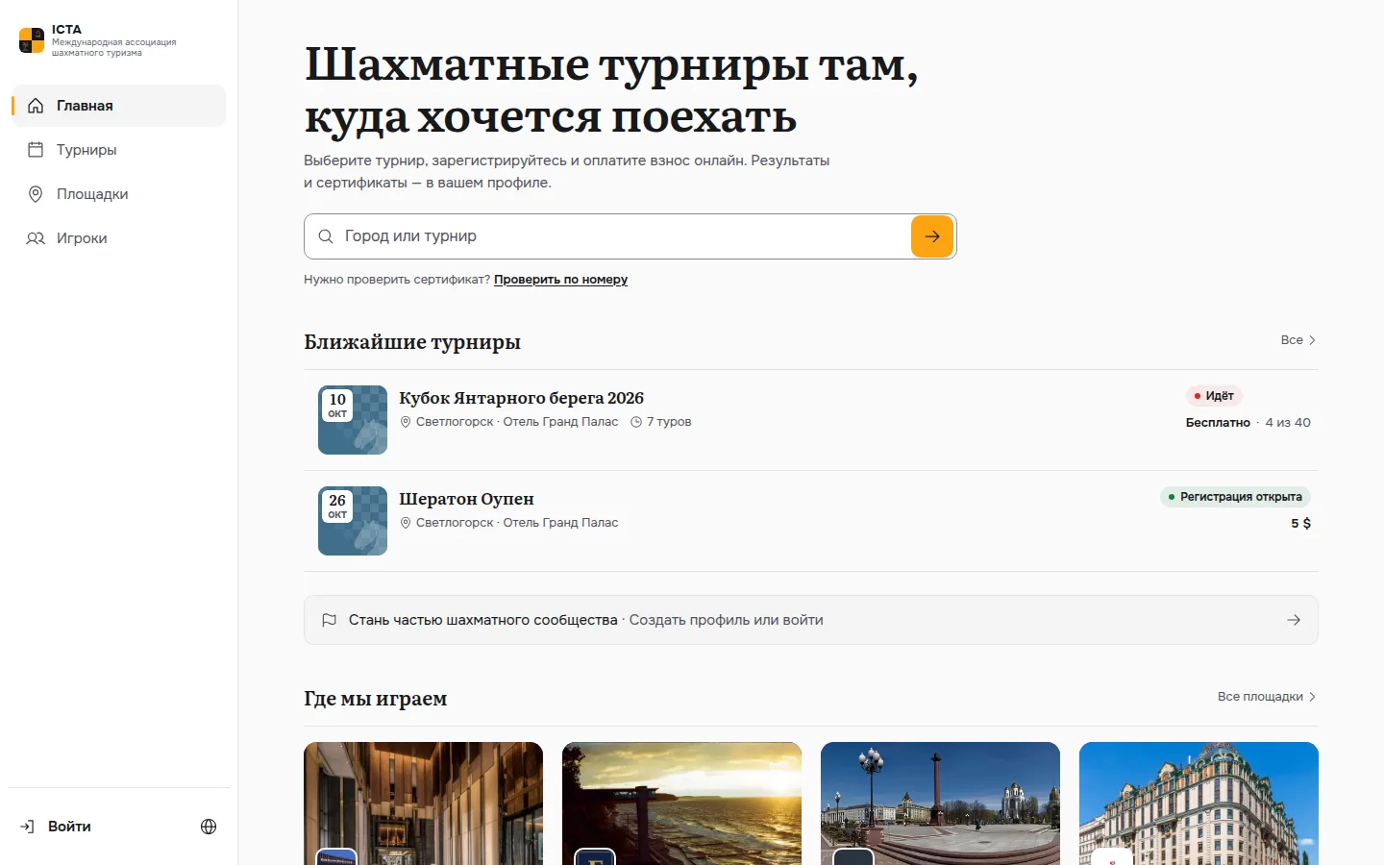
Task: Click the Идёт status badge
Action: point(1214,396)
